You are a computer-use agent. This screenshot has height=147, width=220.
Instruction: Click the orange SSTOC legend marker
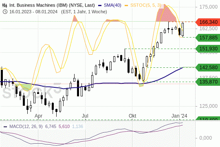[126, 5]
